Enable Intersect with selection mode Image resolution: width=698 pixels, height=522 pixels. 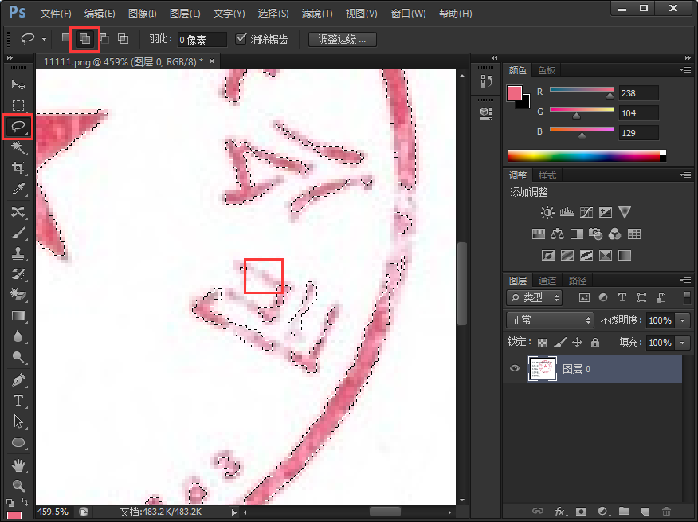123,39
